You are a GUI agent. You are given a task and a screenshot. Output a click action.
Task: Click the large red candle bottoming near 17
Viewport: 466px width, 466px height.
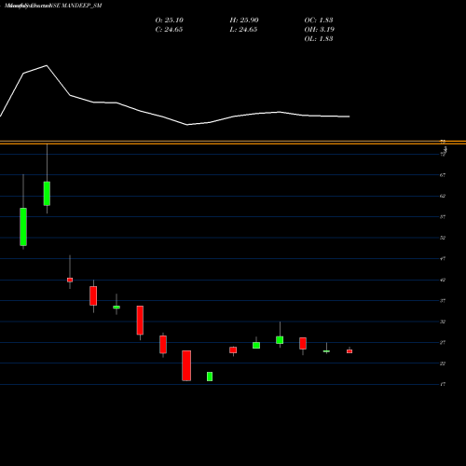(x=186, y=365)
